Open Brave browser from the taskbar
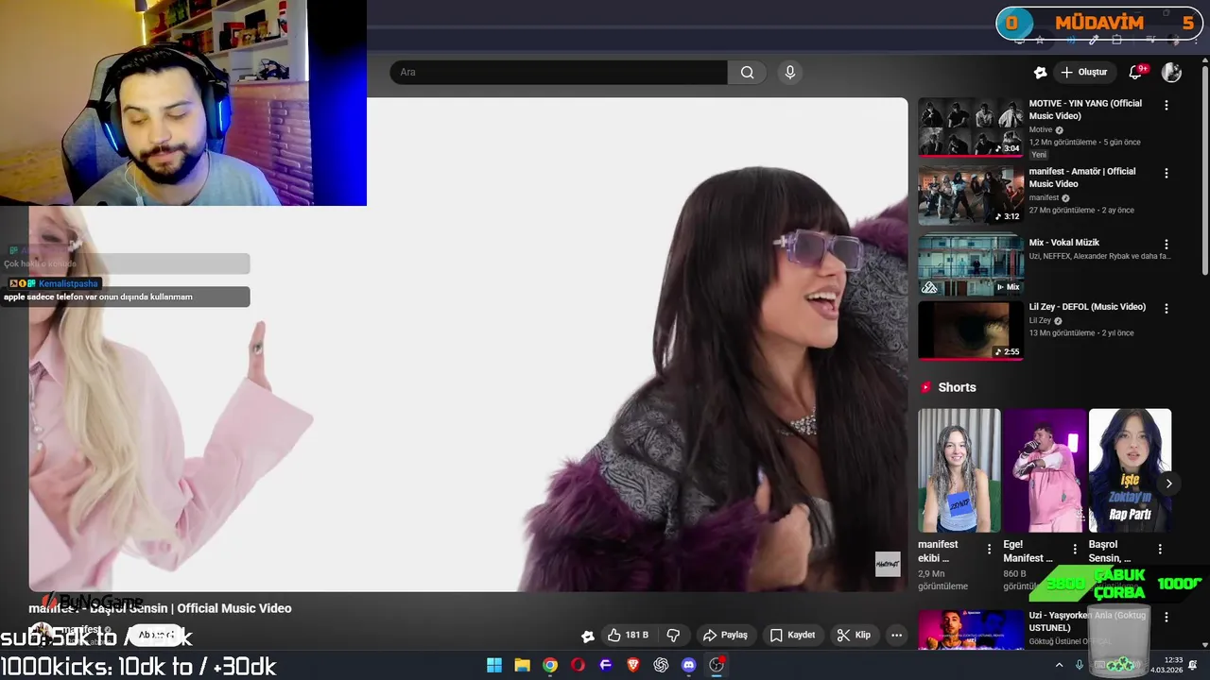 (x=633, y=665)
